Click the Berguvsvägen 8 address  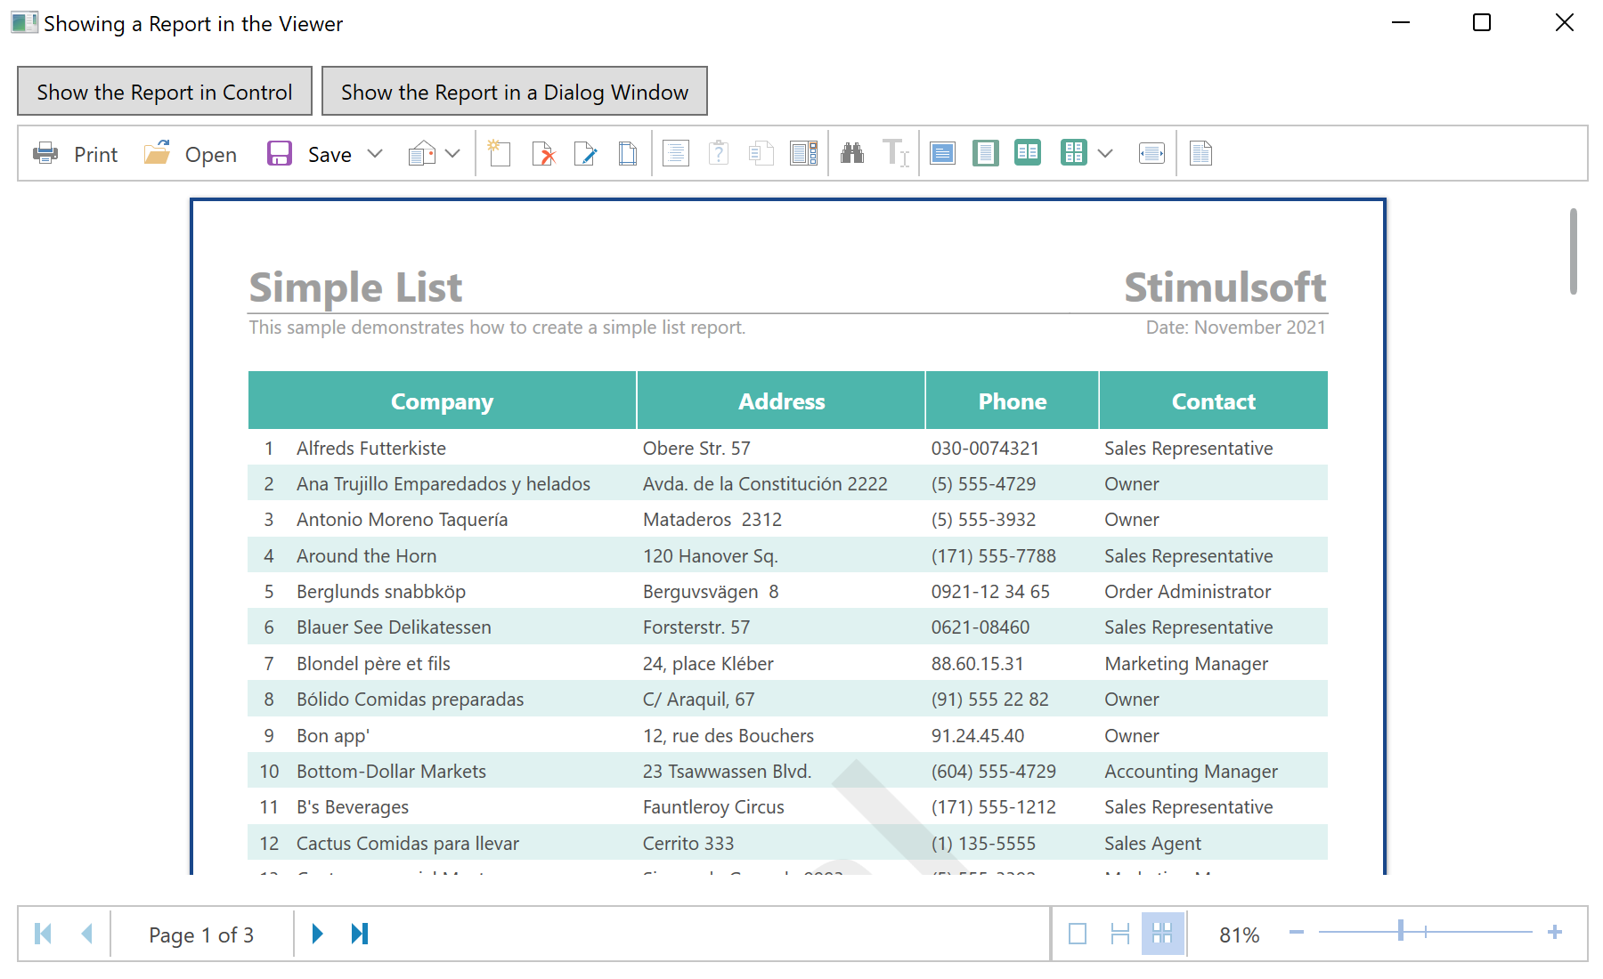[711, 592]
